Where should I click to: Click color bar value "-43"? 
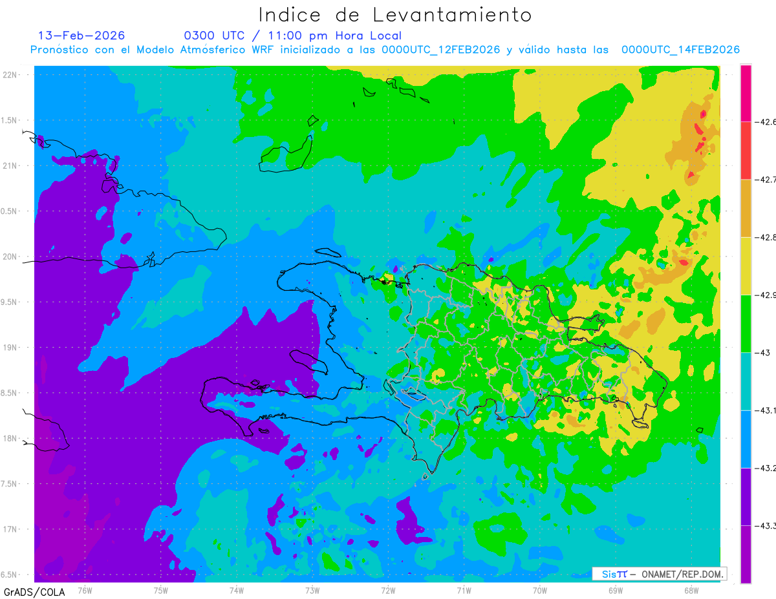[763, 352]
